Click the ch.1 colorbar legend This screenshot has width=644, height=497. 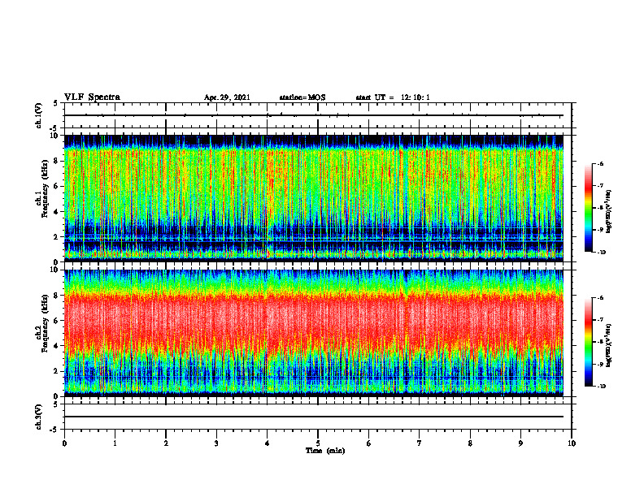click(x=589, y=208)
